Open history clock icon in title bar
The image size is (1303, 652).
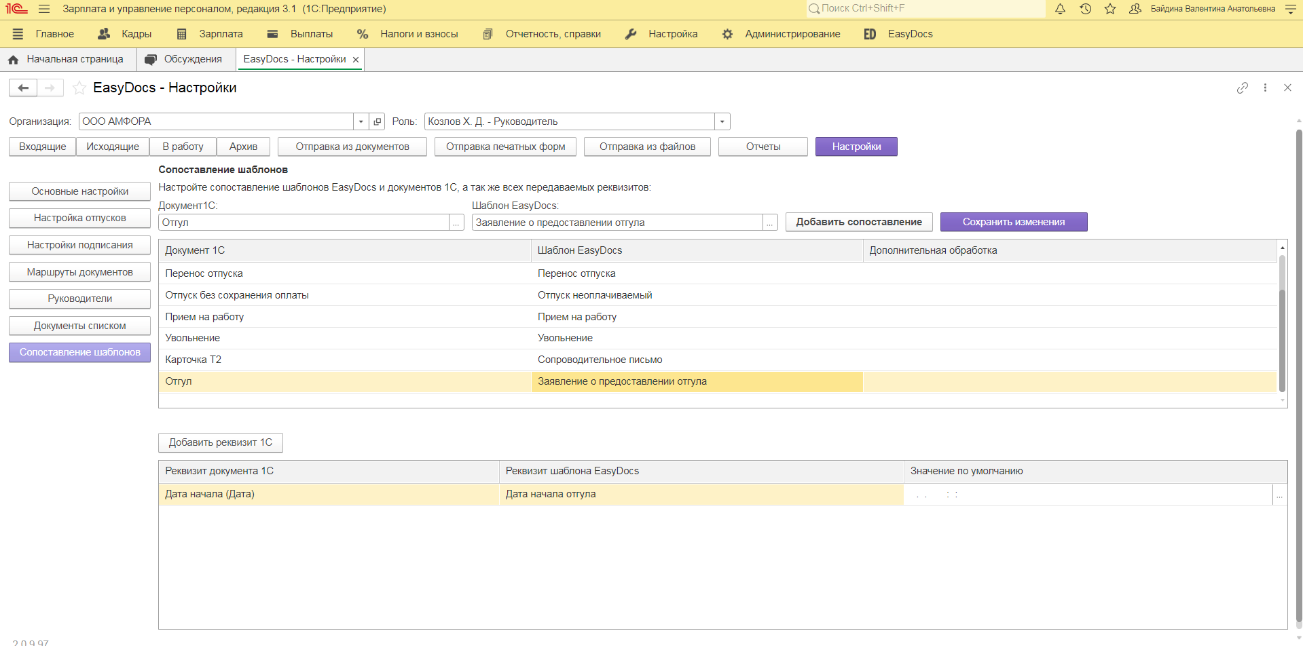(1085, 9)
